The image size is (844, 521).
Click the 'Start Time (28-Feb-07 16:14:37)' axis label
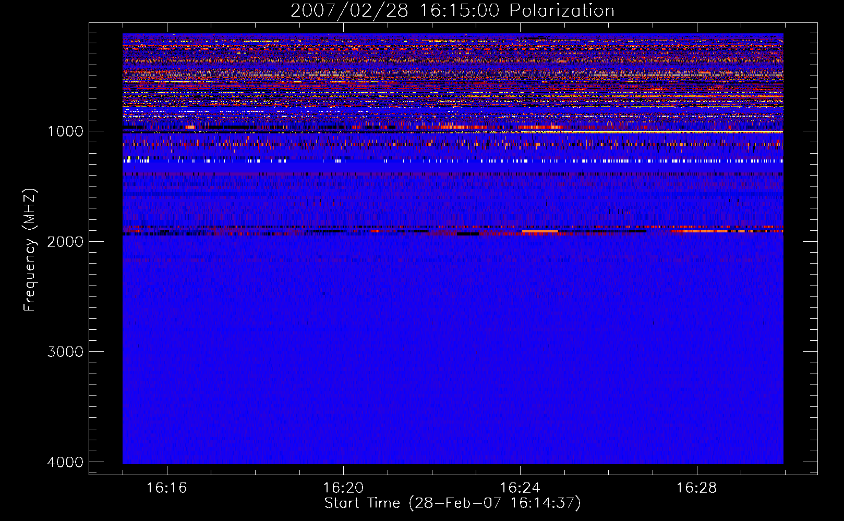click(452, 503)
